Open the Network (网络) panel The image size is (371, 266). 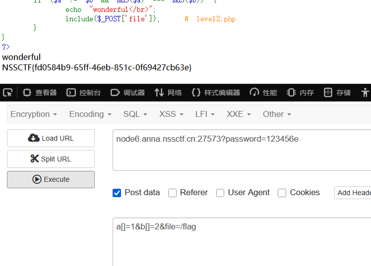168,93
